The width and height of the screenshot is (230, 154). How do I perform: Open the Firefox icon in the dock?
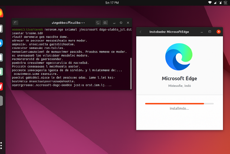pyautogui.click(x=1, y=13)
